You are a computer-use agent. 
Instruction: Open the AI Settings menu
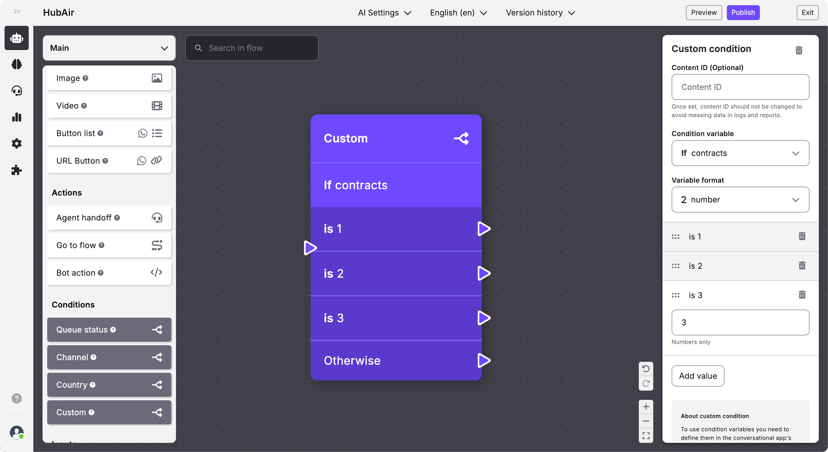[x=384, y=13]
